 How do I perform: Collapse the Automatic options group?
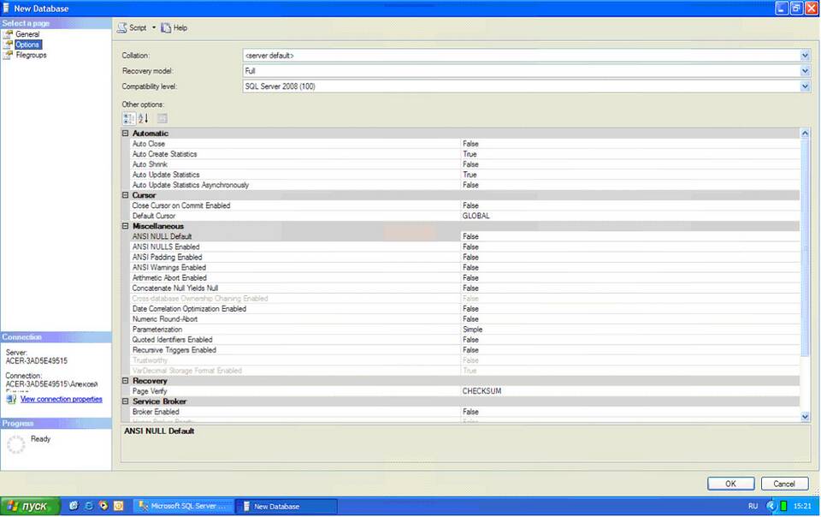[x=126, y=134]
